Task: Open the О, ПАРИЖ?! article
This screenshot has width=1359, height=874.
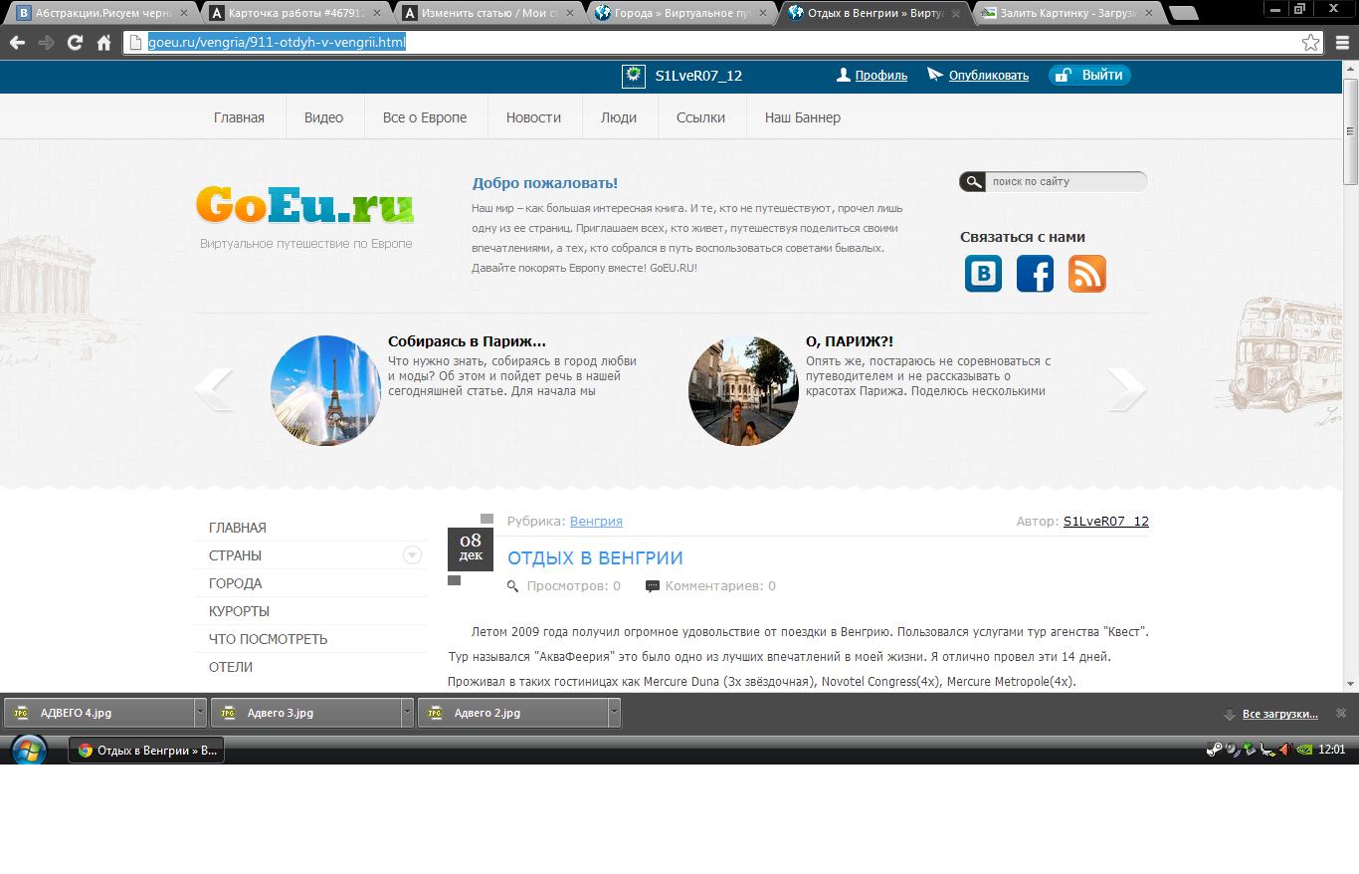Action: 849,341
